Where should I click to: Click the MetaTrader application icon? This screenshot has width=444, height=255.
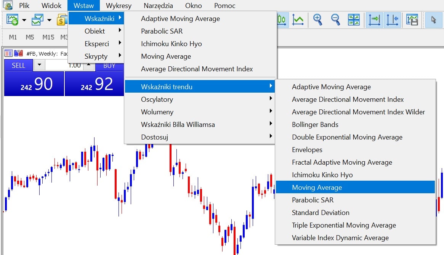8,5
